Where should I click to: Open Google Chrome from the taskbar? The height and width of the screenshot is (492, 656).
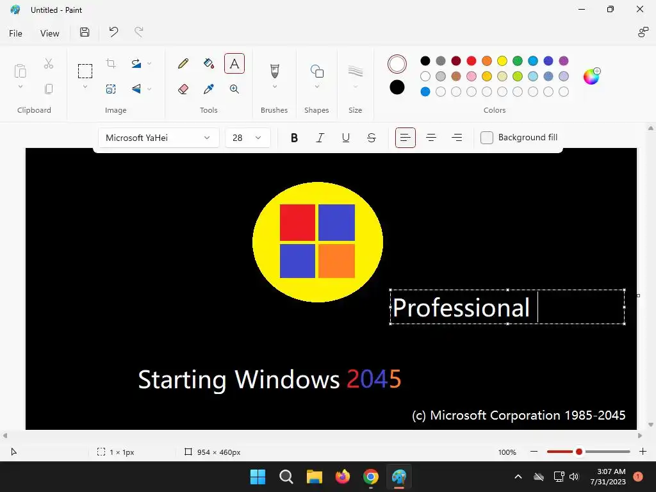(x=371, y=477)
